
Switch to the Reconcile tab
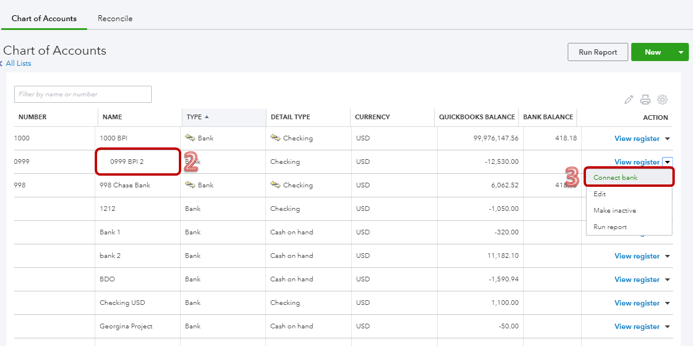pos(115,19)
